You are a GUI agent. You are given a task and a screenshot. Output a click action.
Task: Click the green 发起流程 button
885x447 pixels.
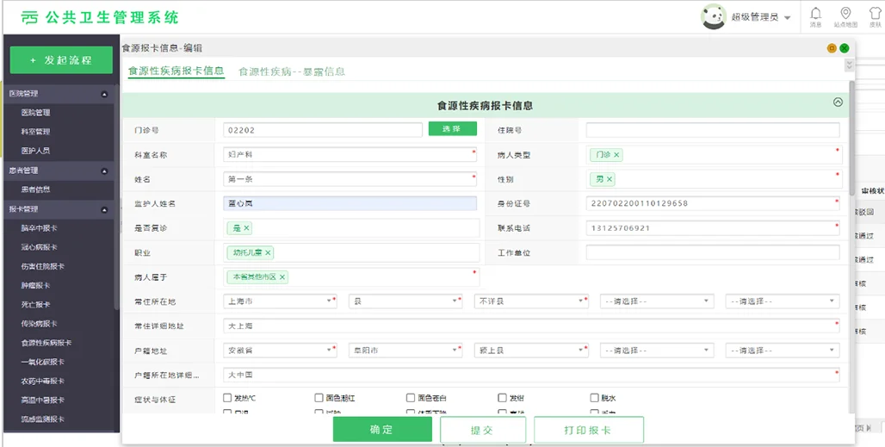coord(61,59)
